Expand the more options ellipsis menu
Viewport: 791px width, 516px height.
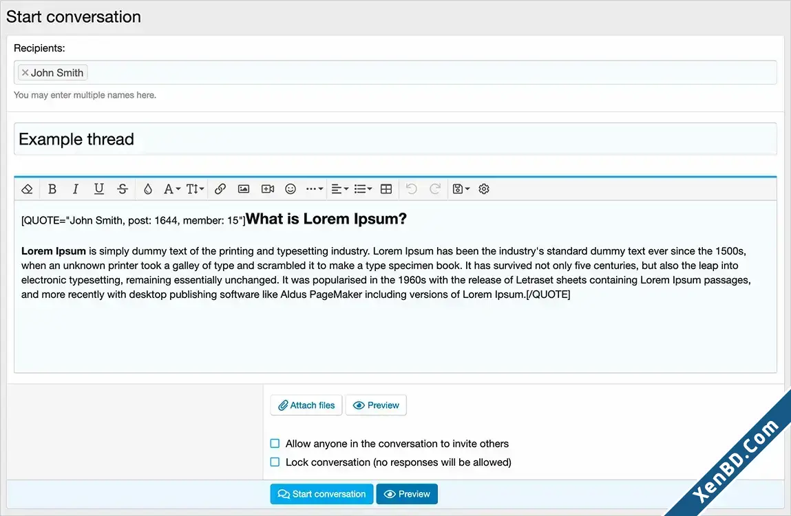(315, 189)
